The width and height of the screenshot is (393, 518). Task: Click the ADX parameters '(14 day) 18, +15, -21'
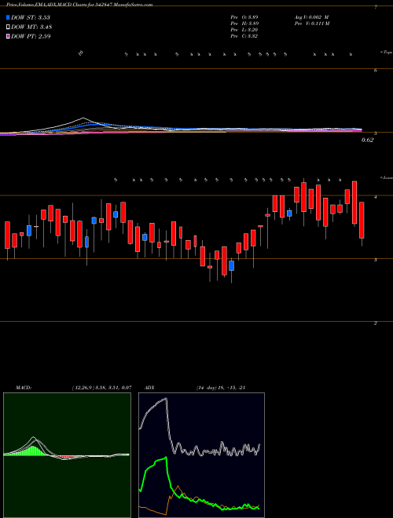click(x=220, y=388)
